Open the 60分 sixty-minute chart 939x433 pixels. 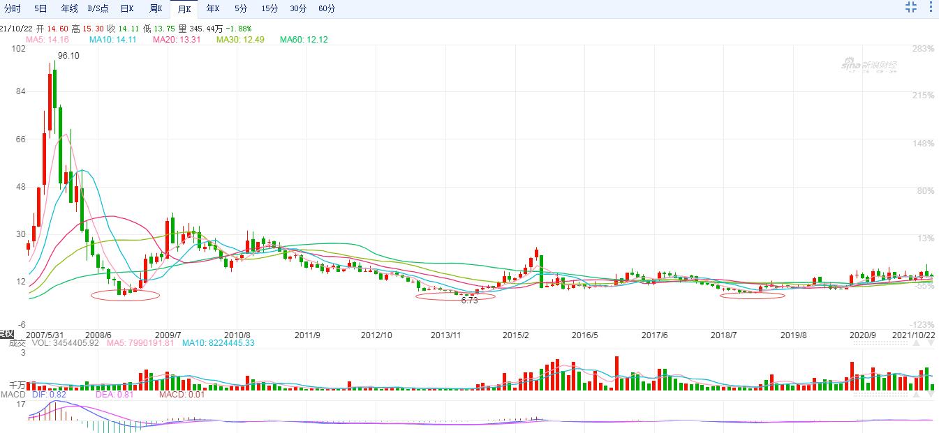point(327,9)
